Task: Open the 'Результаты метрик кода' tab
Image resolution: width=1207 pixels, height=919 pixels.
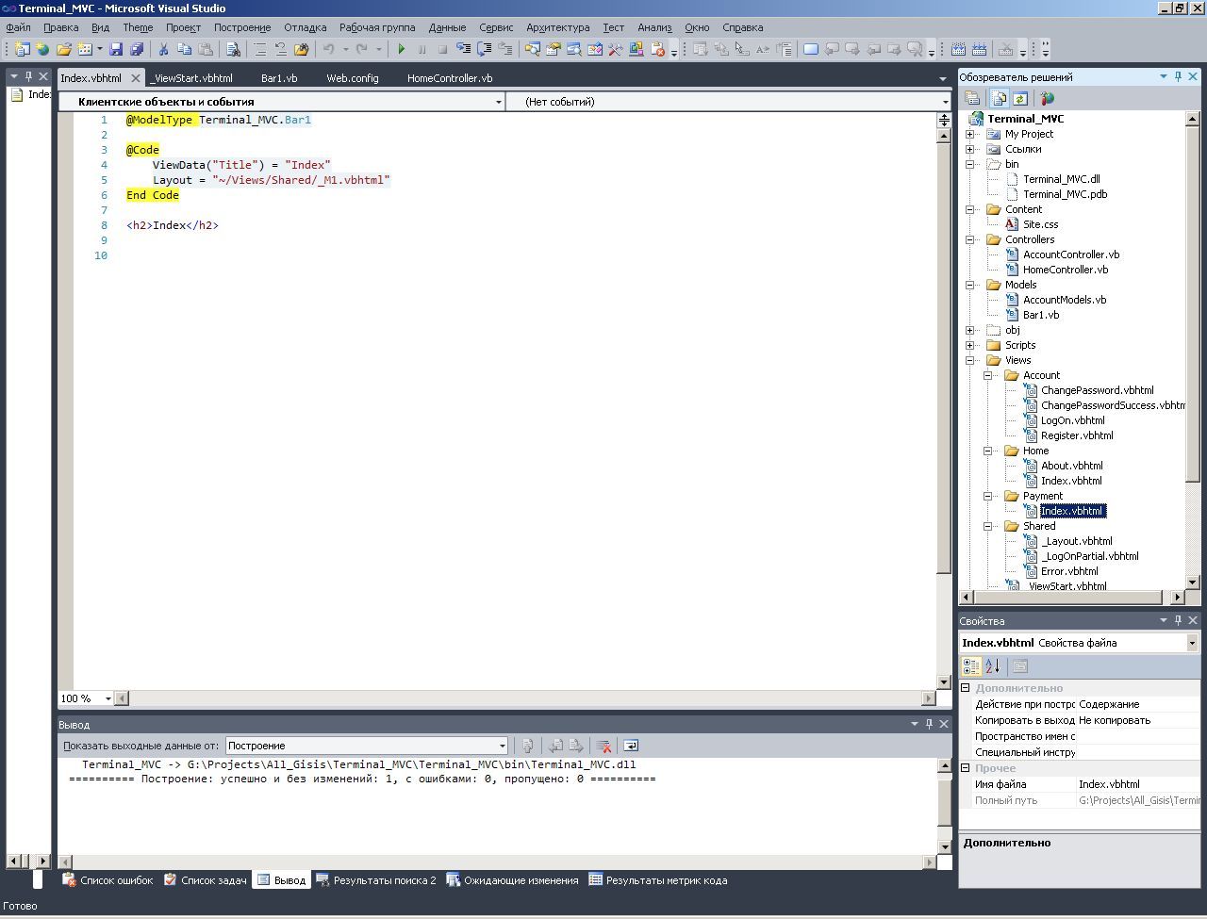Action: pyautogui.click(x=658, y=880)
